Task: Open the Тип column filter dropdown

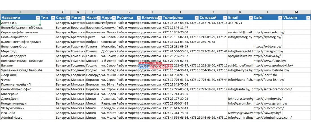Action: (x=53, y=18)
